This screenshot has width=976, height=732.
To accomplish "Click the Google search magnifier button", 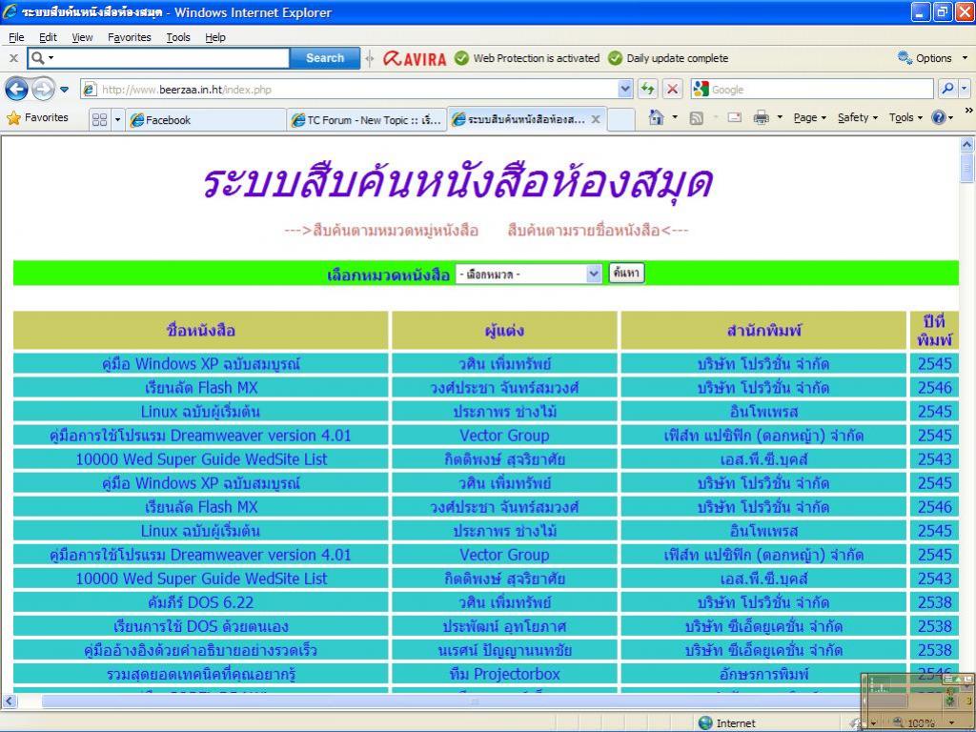I will [947, 90].
